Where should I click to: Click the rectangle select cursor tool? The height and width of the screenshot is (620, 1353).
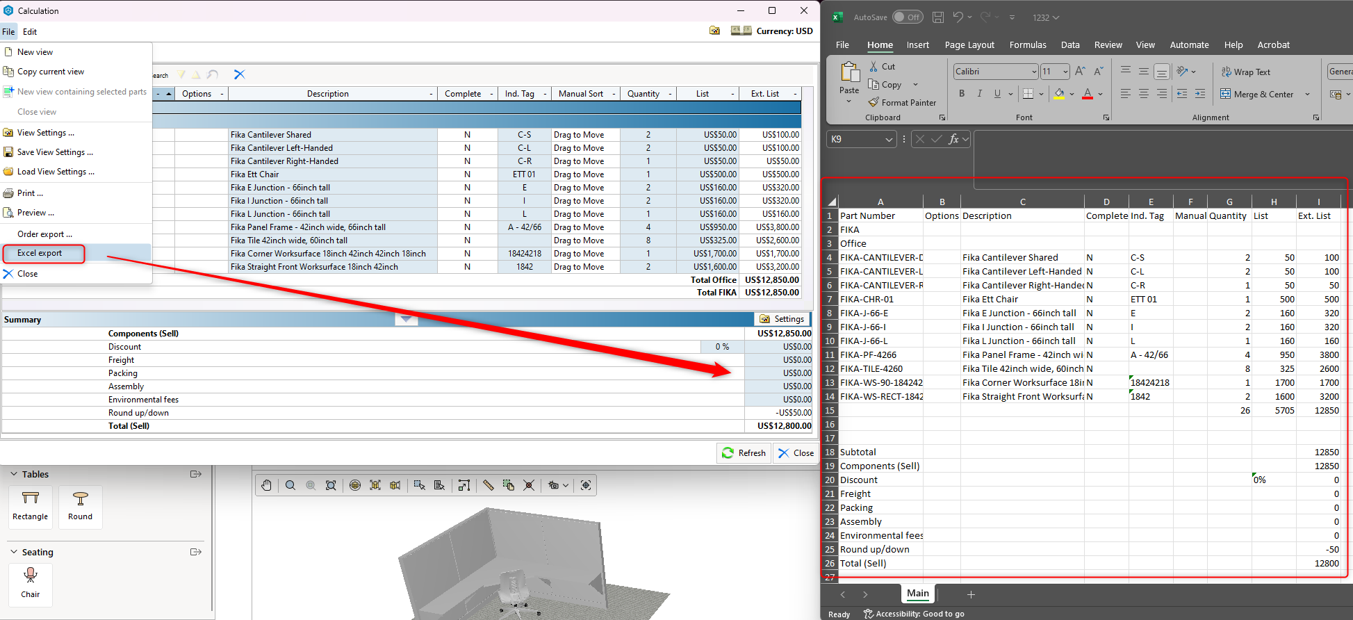pos(419,485)
